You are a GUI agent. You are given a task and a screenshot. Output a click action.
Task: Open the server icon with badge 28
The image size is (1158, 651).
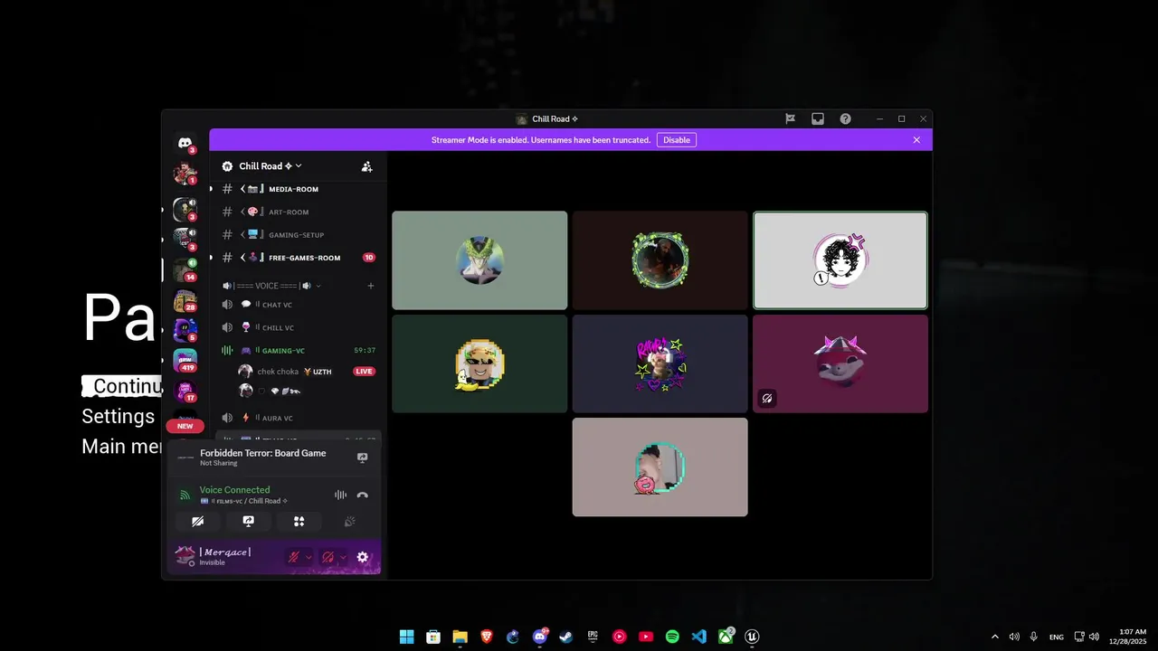point(185,301)
